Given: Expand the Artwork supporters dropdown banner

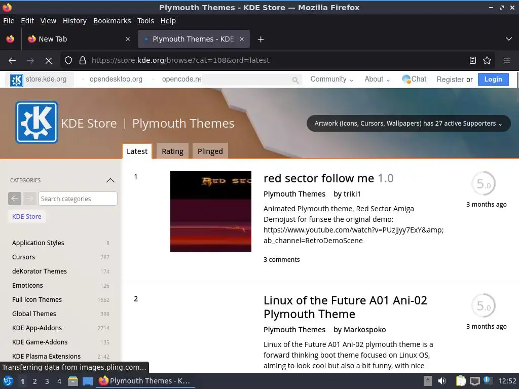Looking at the screenshot, I should tap(409, 124).
